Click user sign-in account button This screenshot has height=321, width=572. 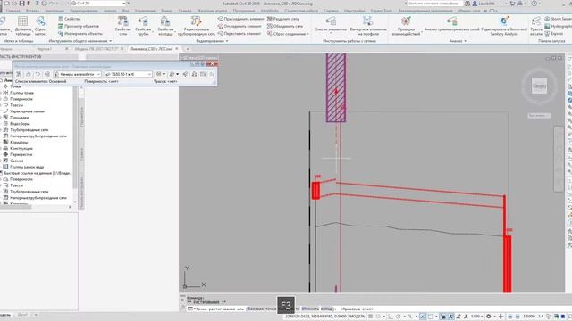[488, 4]
